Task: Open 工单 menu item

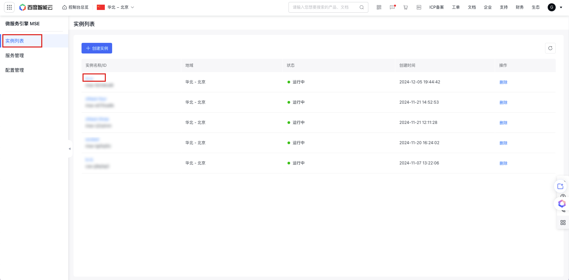Action: pos(456,7)
